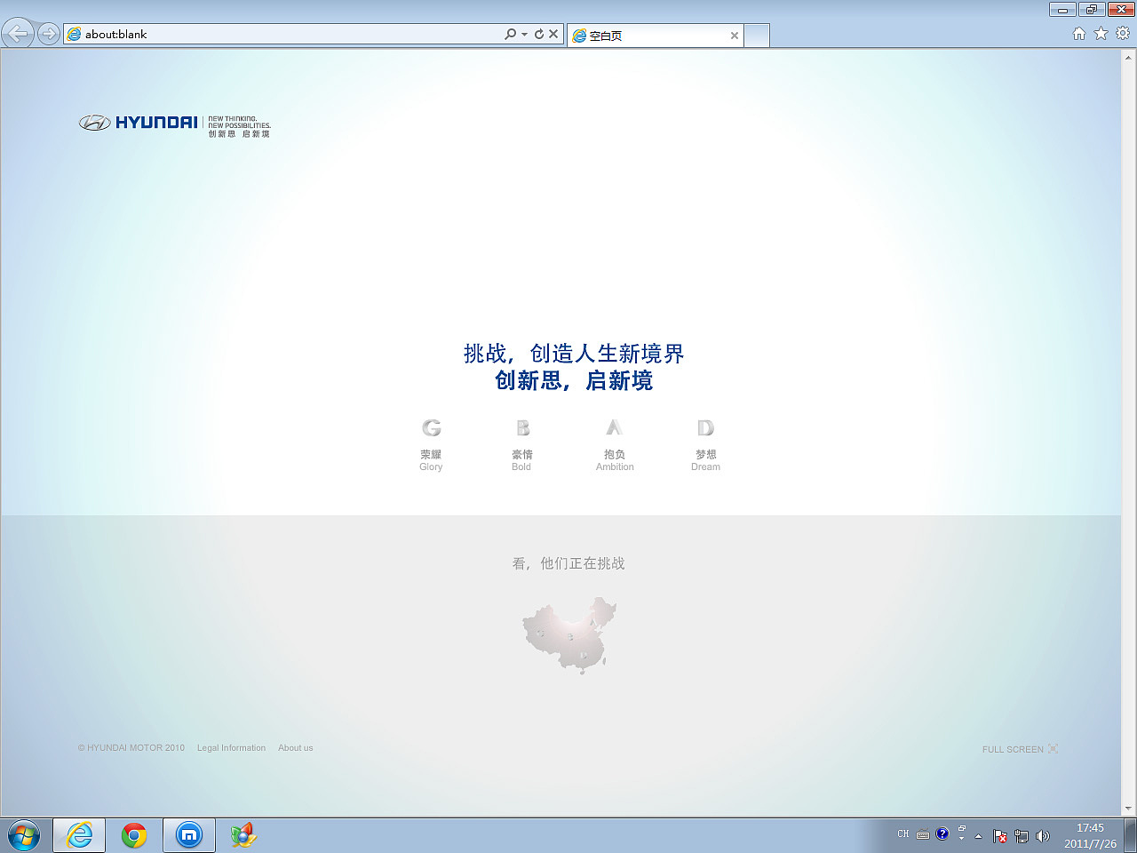Click the browser Back arrow button
Image resolution: width=1137 pixels, height=853 pixels.
(18, 34)
